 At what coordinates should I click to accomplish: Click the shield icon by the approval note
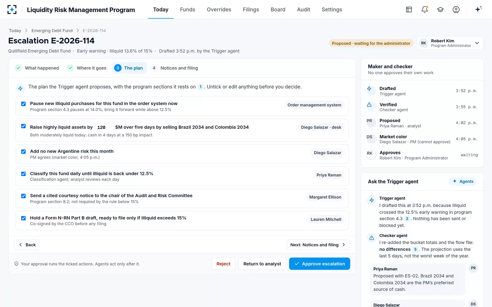point(16,264)
